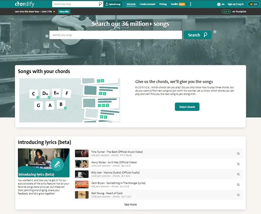Open the EN language dropdown
The height and width of the screenshot is (214, 261).
point(223,4)
